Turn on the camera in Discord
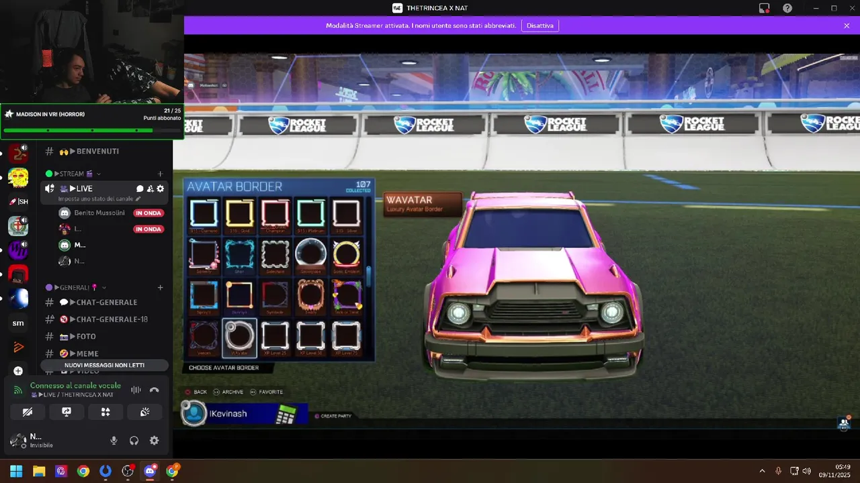The width and height of the screenshot is (860, 483). pos(28,412)
